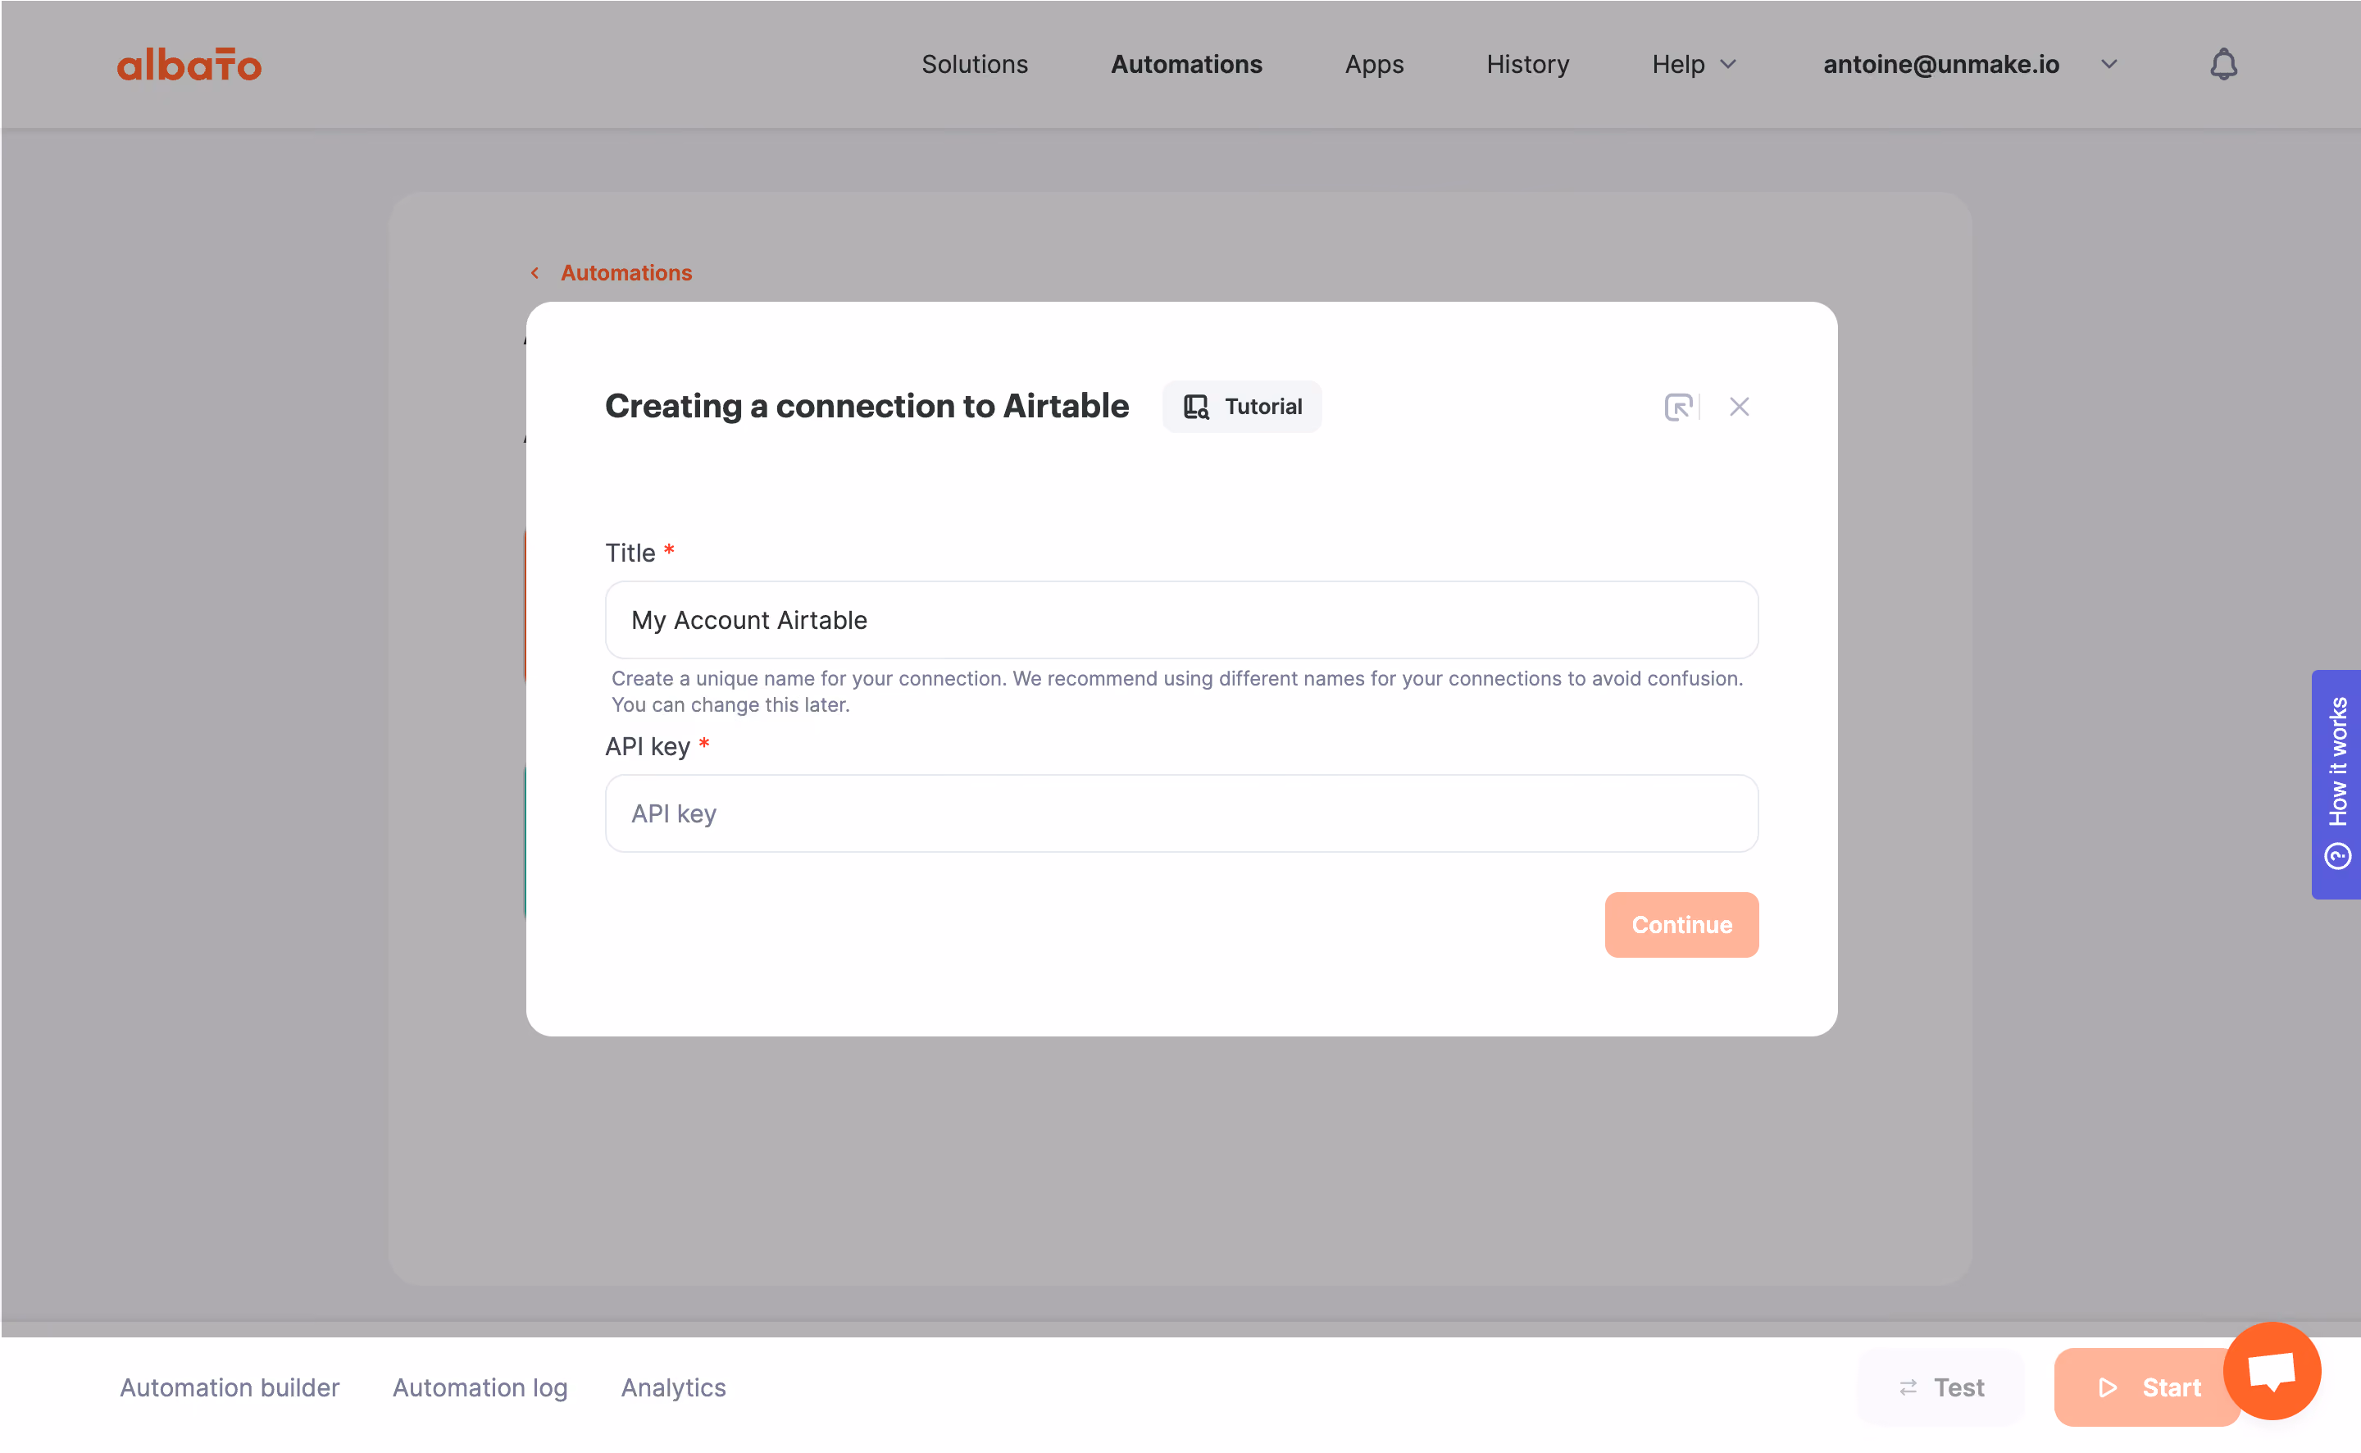
Task: Expand the Help dropdown menu
Action: pyautogui.click(x=1694, y=65)
